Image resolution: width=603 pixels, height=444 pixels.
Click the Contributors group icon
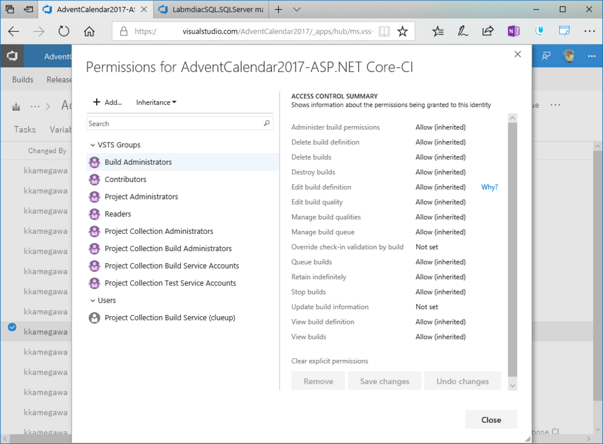click(x=94, y=180)
